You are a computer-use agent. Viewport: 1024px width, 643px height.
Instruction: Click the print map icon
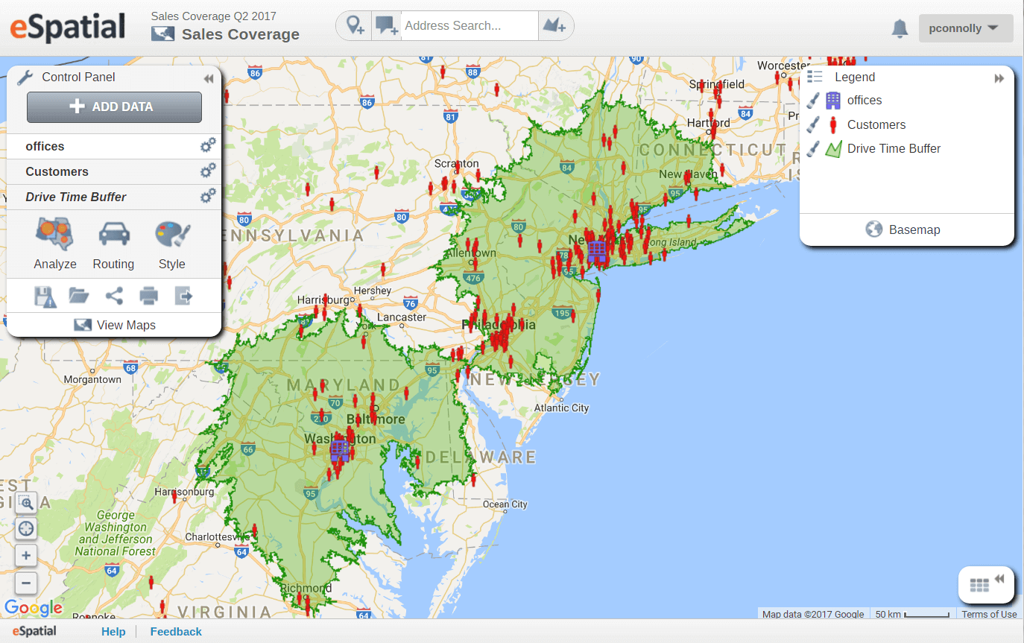149,297
